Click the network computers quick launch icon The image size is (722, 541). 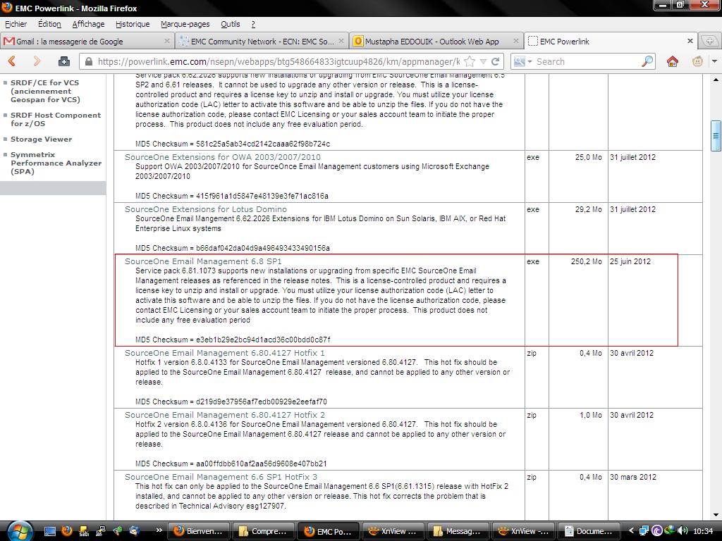101,531
